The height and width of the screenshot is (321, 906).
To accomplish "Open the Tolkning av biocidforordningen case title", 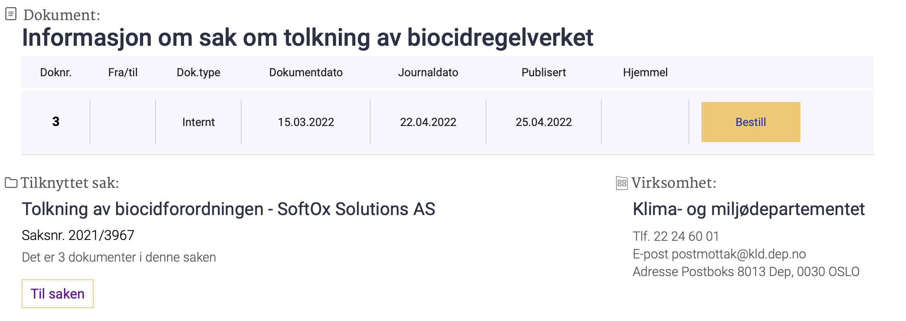I will click(228, 209).
